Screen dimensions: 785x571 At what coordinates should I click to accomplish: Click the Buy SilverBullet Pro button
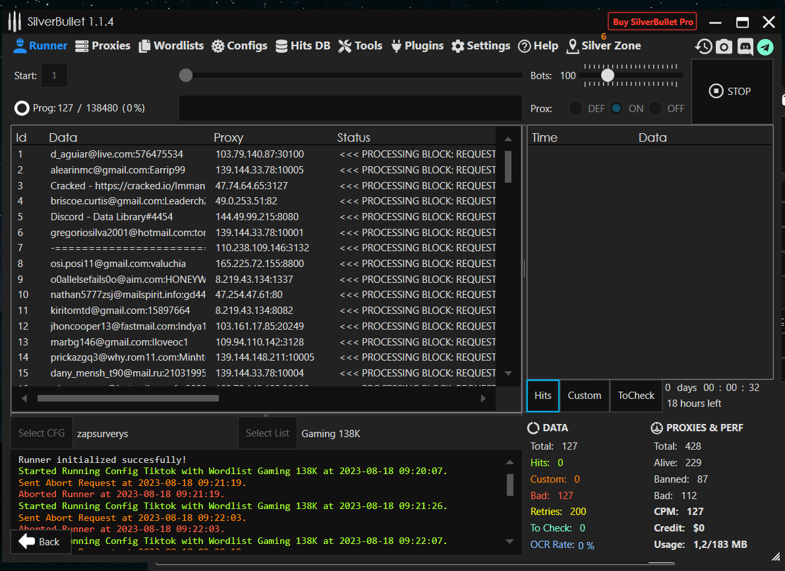pyautogui.click(x=653, y=22)
